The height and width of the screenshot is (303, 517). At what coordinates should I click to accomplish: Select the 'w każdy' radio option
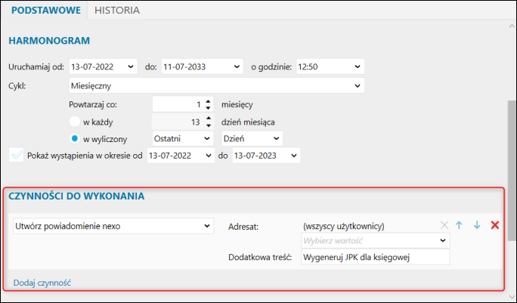point(75,122)
